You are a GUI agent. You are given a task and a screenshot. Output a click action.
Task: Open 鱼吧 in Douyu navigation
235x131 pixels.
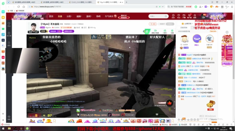[x=98, y=16]
